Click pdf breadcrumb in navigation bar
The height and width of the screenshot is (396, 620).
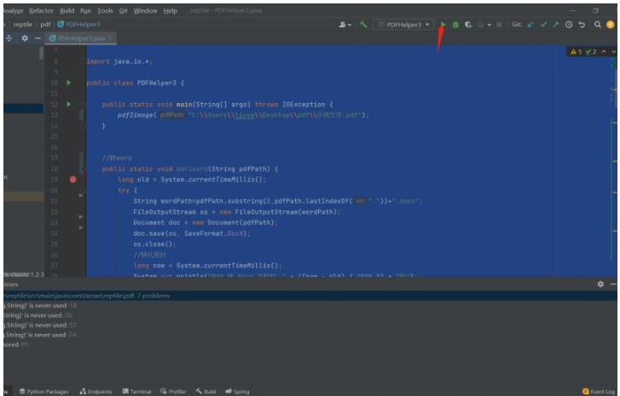[45, 25]
